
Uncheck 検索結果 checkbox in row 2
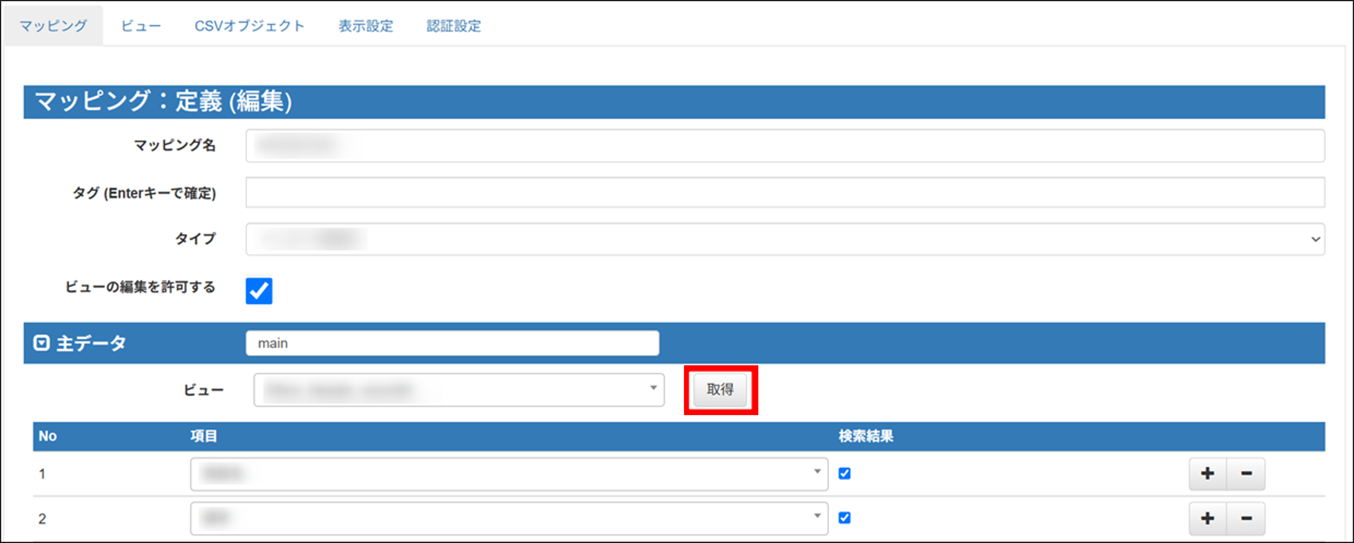[845, 518]
